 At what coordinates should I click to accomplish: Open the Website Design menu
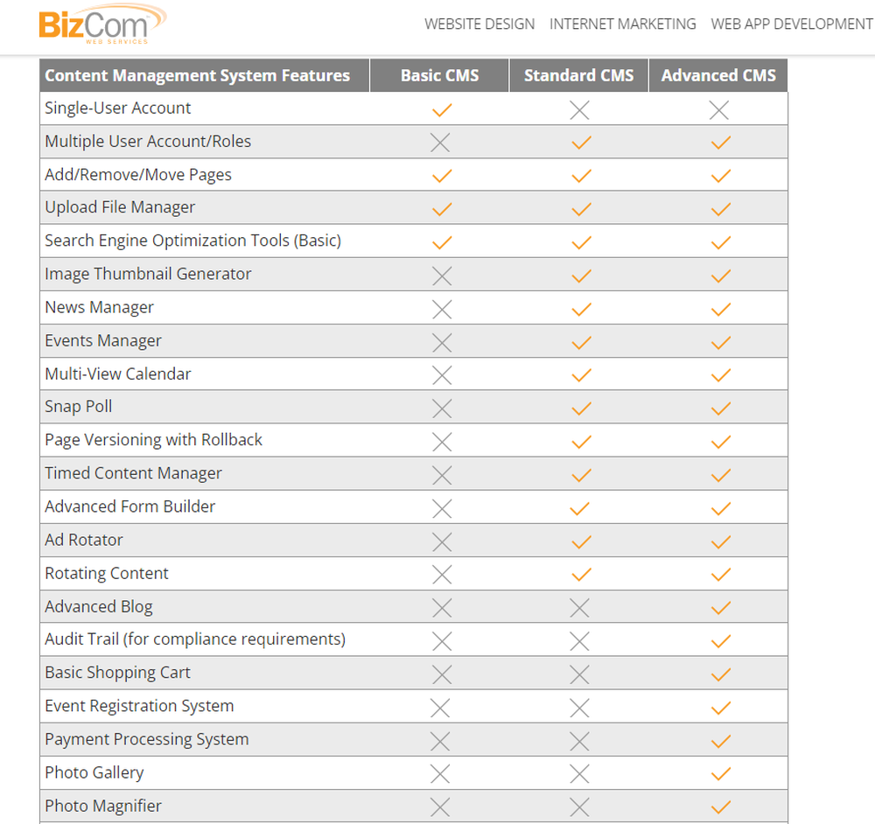(479, 24)
